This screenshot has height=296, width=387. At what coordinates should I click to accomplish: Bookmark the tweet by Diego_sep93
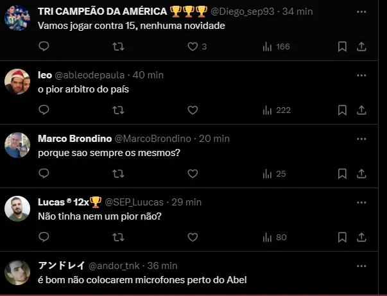(342, 46)
